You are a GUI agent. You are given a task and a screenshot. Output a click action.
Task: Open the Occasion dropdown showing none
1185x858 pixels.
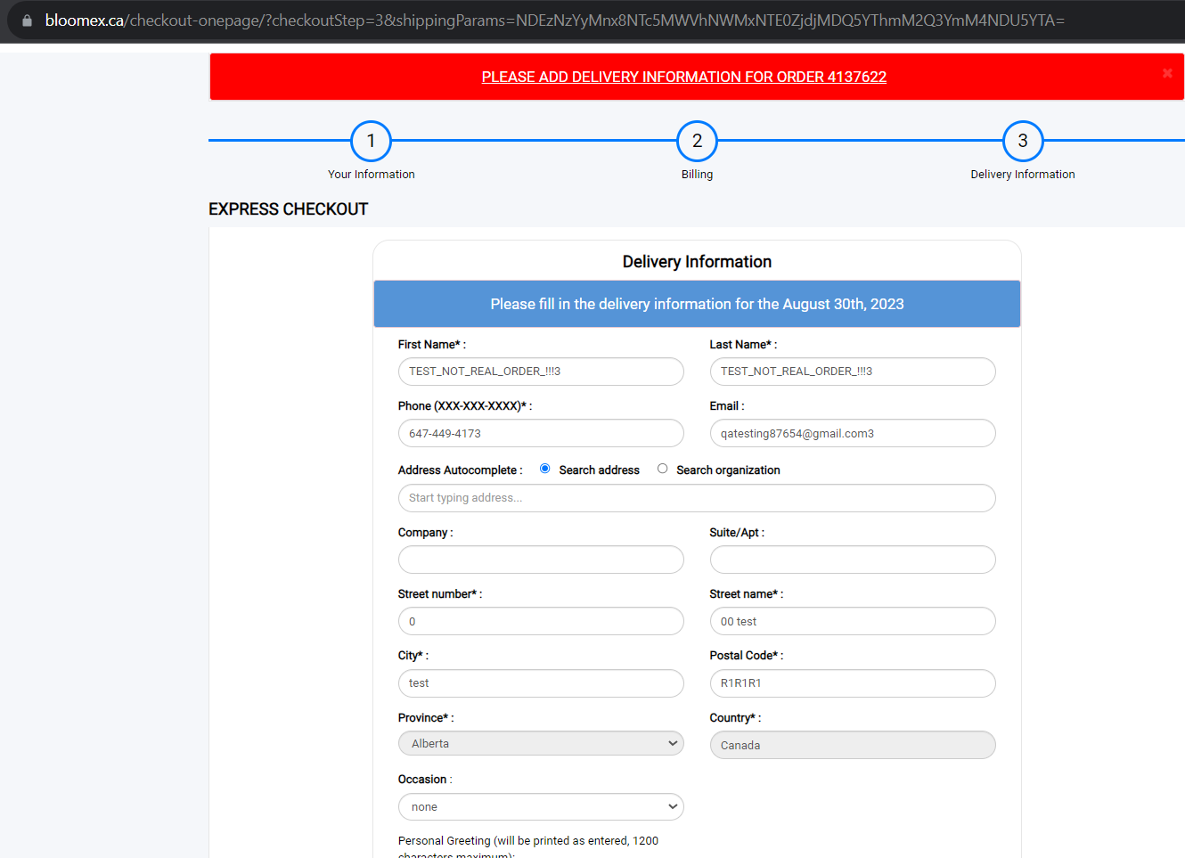[x=541, y=806]
